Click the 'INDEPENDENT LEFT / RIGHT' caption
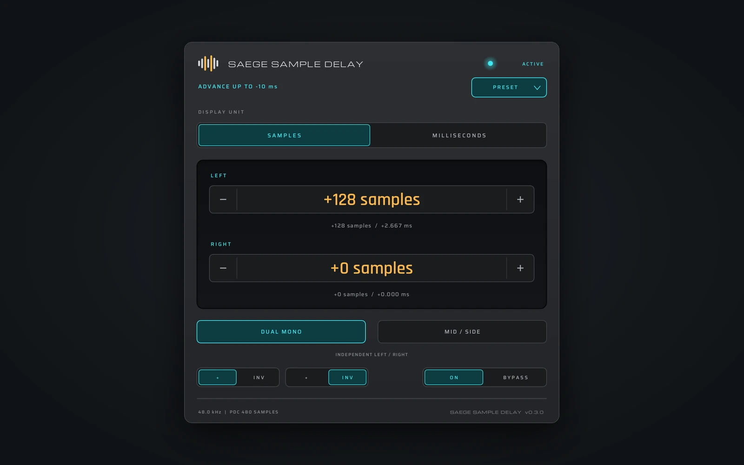The height and width of the screenshot is (465, 744). [x=372, y=355]
